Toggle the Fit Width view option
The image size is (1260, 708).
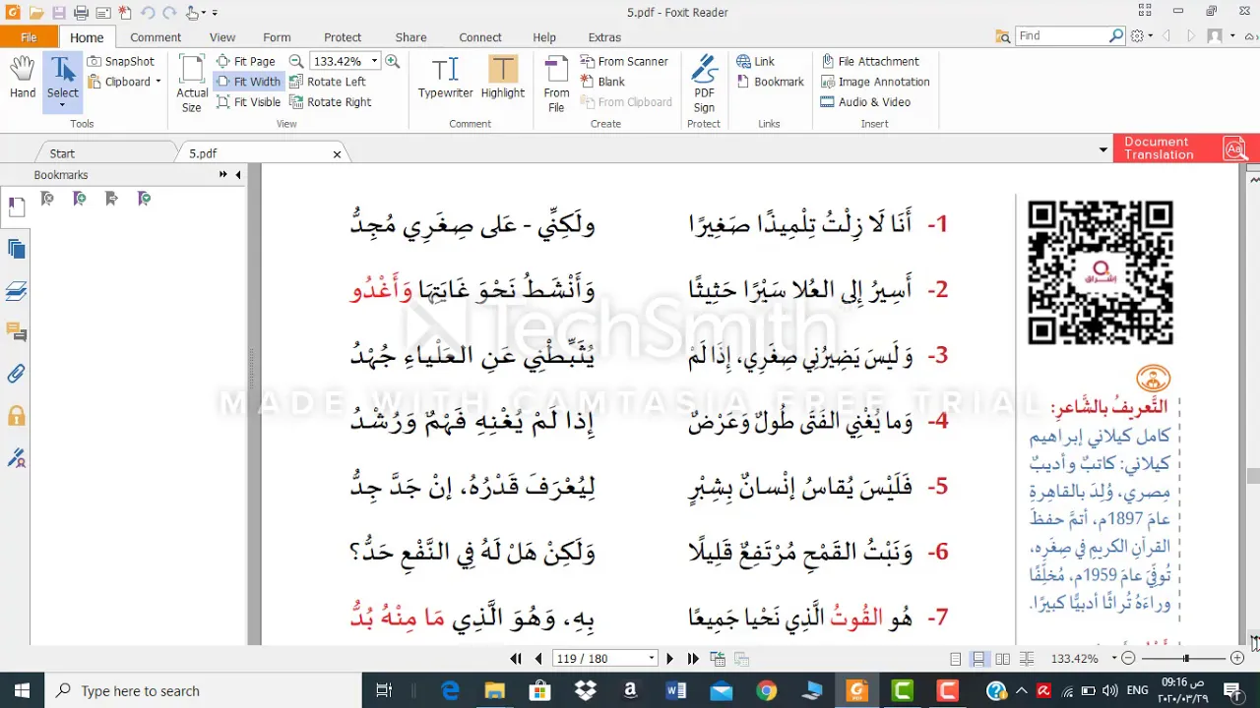click(248, 82)
